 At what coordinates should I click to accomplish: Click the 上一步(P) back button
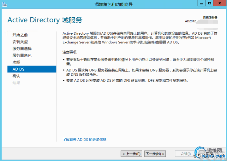pyautogui.click(x=131, y=154)
